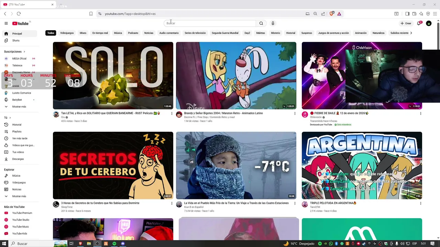The image size is (440, 247).
Task: Open YouTube Studio link
Action: (x=20, y=220)
